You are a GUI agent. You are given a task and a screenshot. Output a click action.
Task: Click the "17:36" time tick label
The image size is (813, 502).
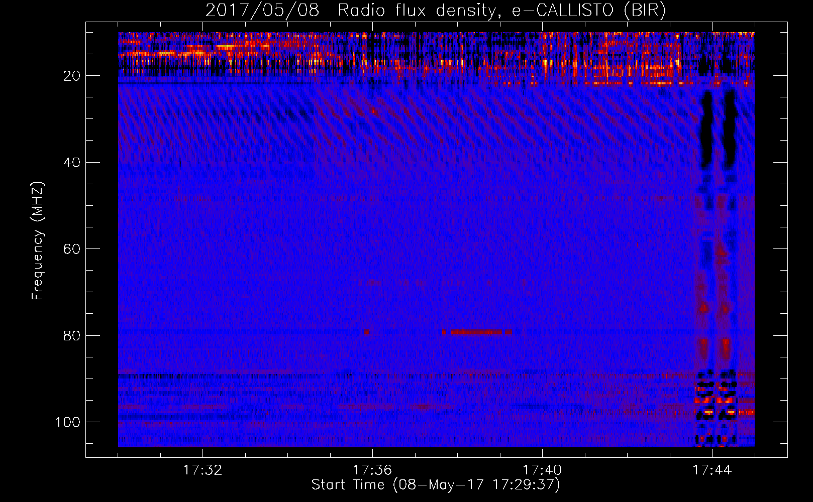372,470
